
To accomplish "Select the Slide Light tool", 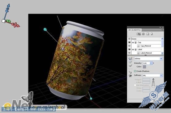I will 130,66.
